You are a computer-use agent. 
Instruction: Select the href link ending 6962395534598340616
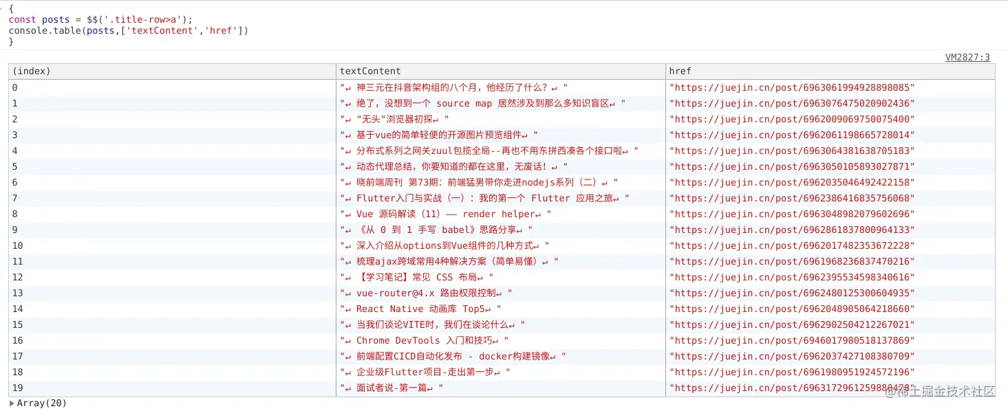click(793, 277)
